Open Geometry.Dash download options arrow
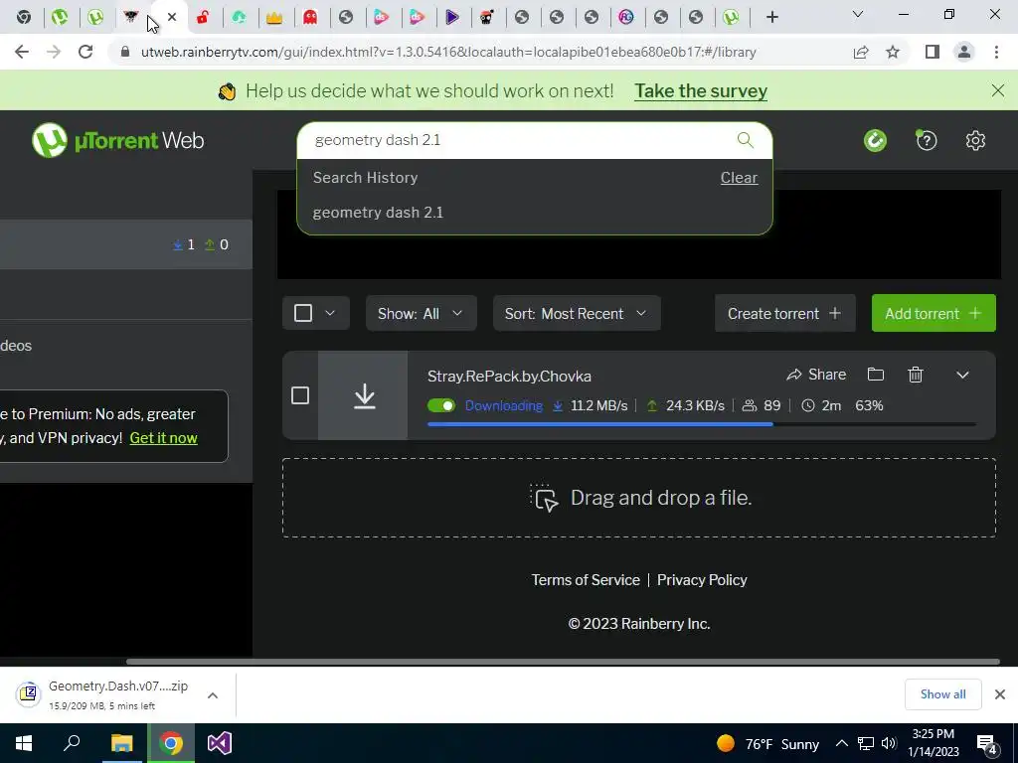Viewport: 1018px width, 763px height. point(213,694)
